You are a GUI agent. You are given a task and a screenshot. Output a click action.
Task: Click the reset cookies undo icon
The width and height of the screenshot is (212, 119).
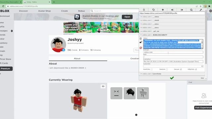[153, 10]
